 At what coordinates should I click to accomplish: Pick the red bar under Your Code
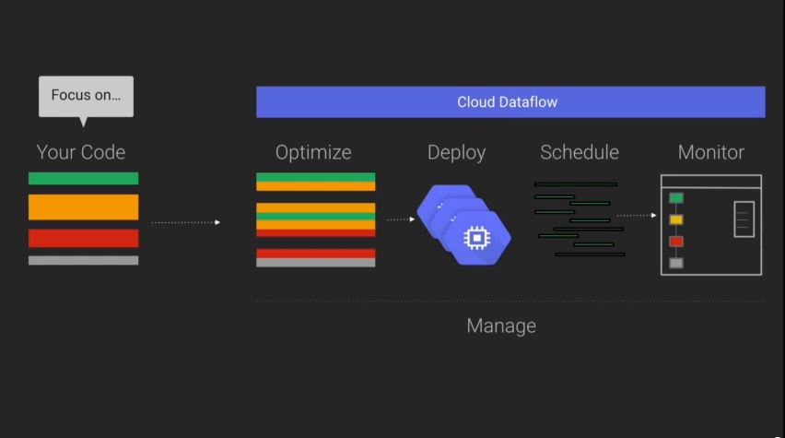tap(83, 238)
